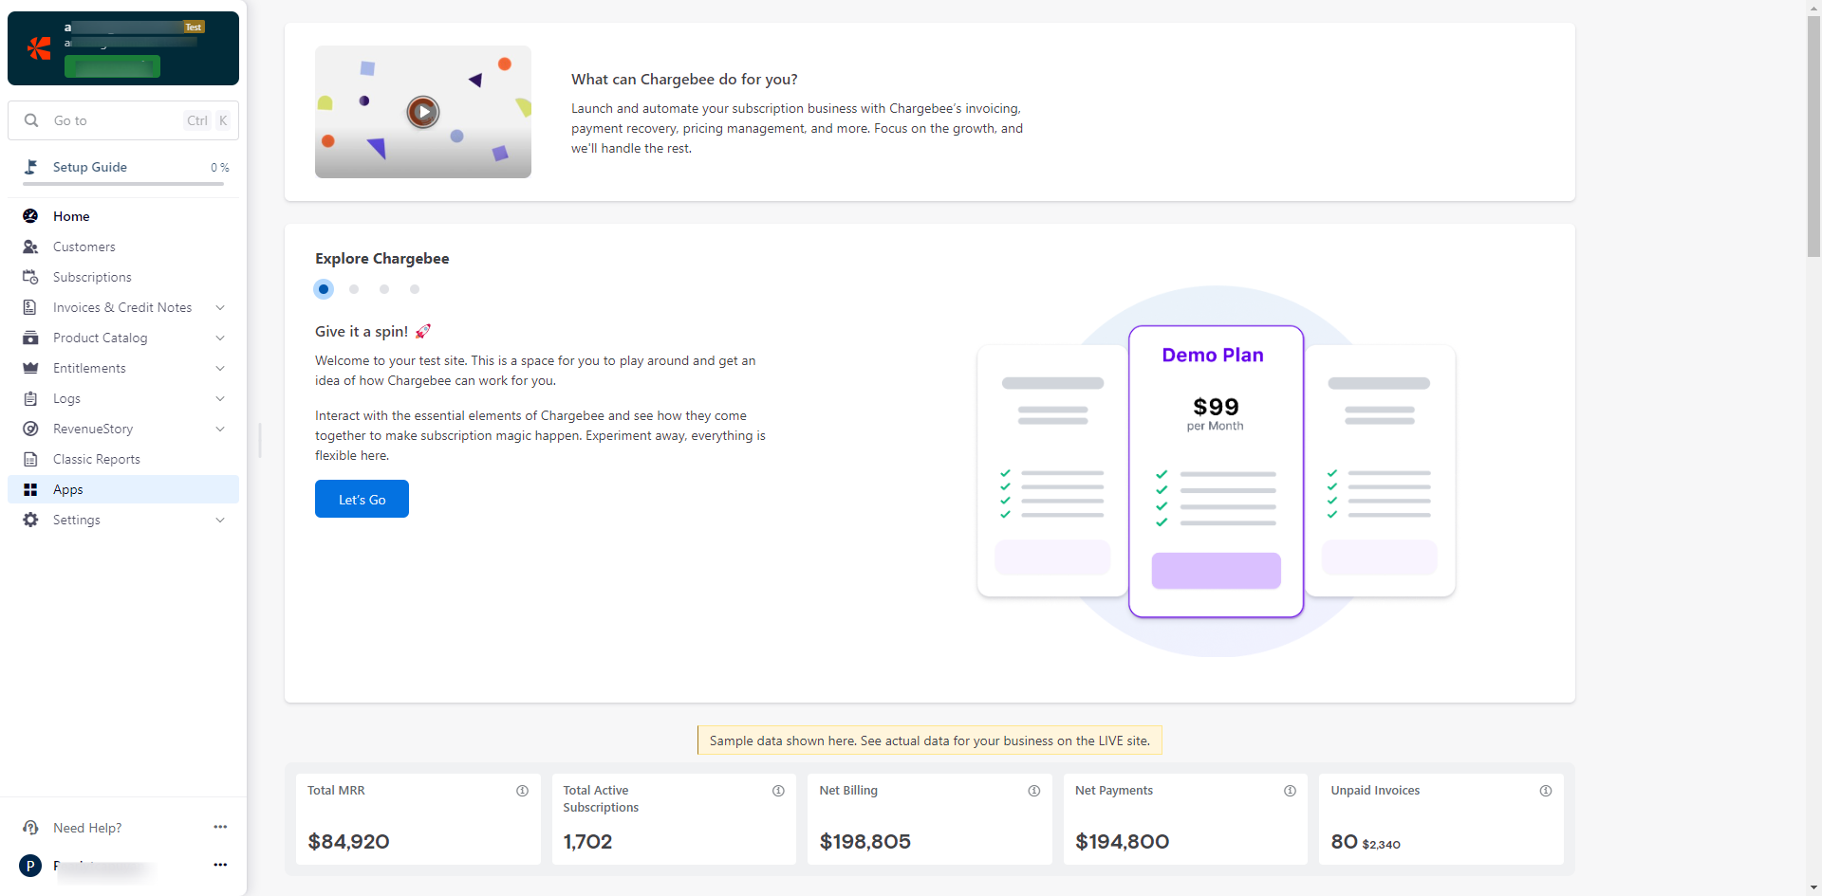Select the fourth Explore Chargebee carousel dot
Viewport: 1822px width, 896px height.
[415, 289]
